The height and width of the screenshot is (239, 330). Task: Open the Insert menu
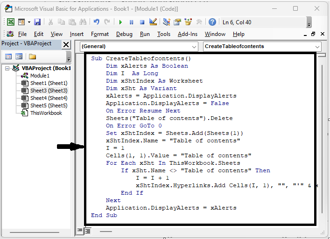(77, 34)
